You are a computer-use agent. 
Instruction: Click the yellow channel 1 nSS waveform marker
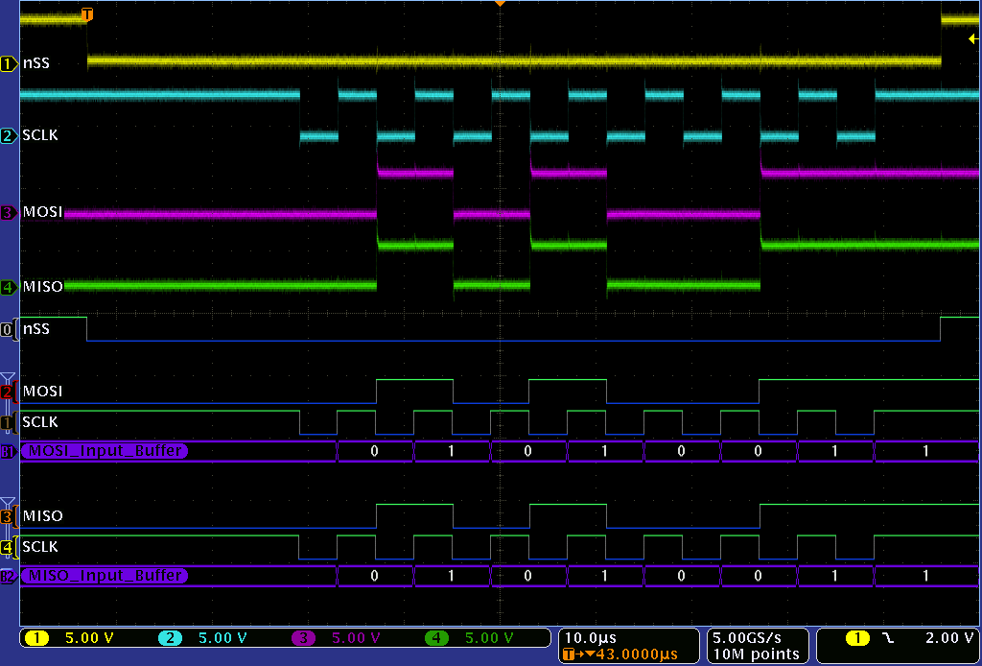click(10, 63)
